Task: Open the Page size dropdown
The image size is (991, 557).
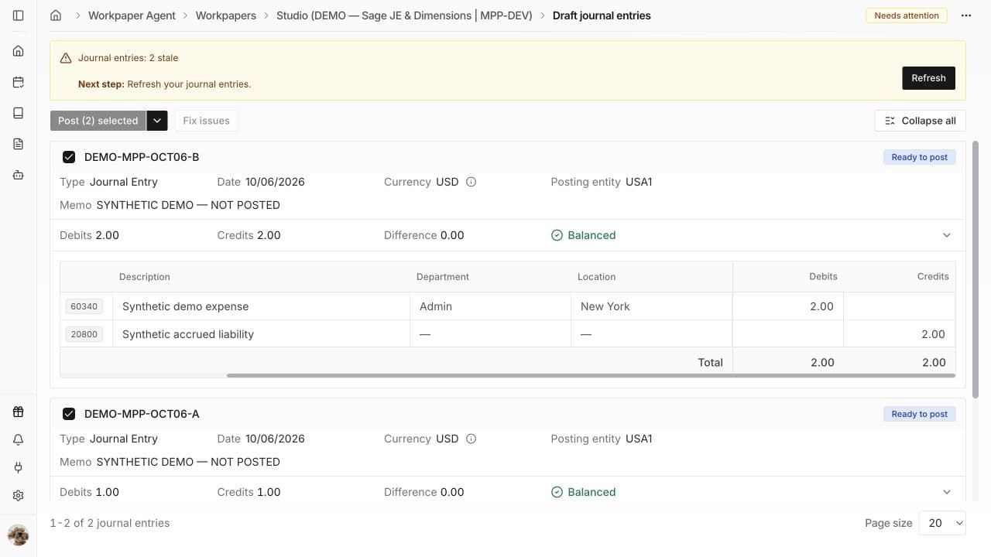Action: 942,523
